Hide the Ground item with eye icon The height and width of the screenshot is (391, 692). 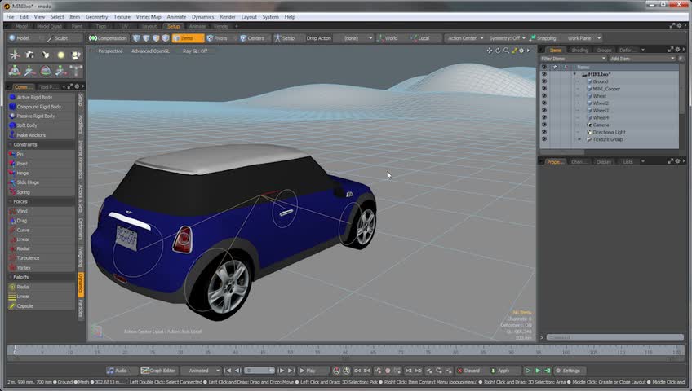[x=544, y=81]
